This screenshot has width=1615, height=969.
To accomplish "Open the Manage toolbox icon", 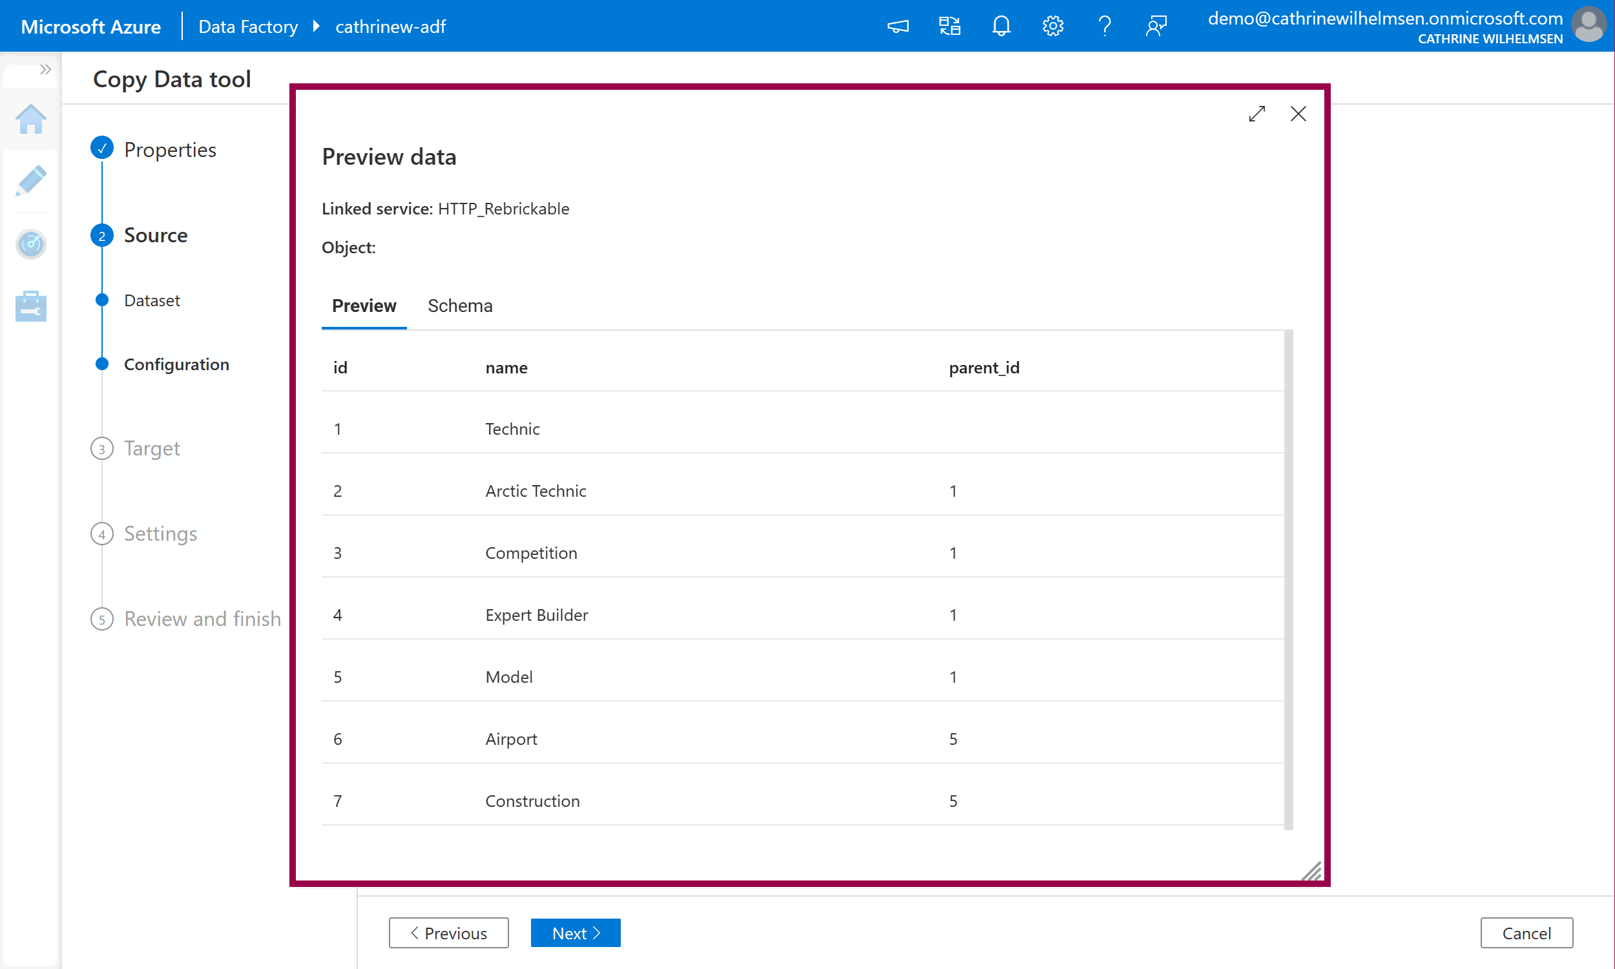I will tap(30, 306).
